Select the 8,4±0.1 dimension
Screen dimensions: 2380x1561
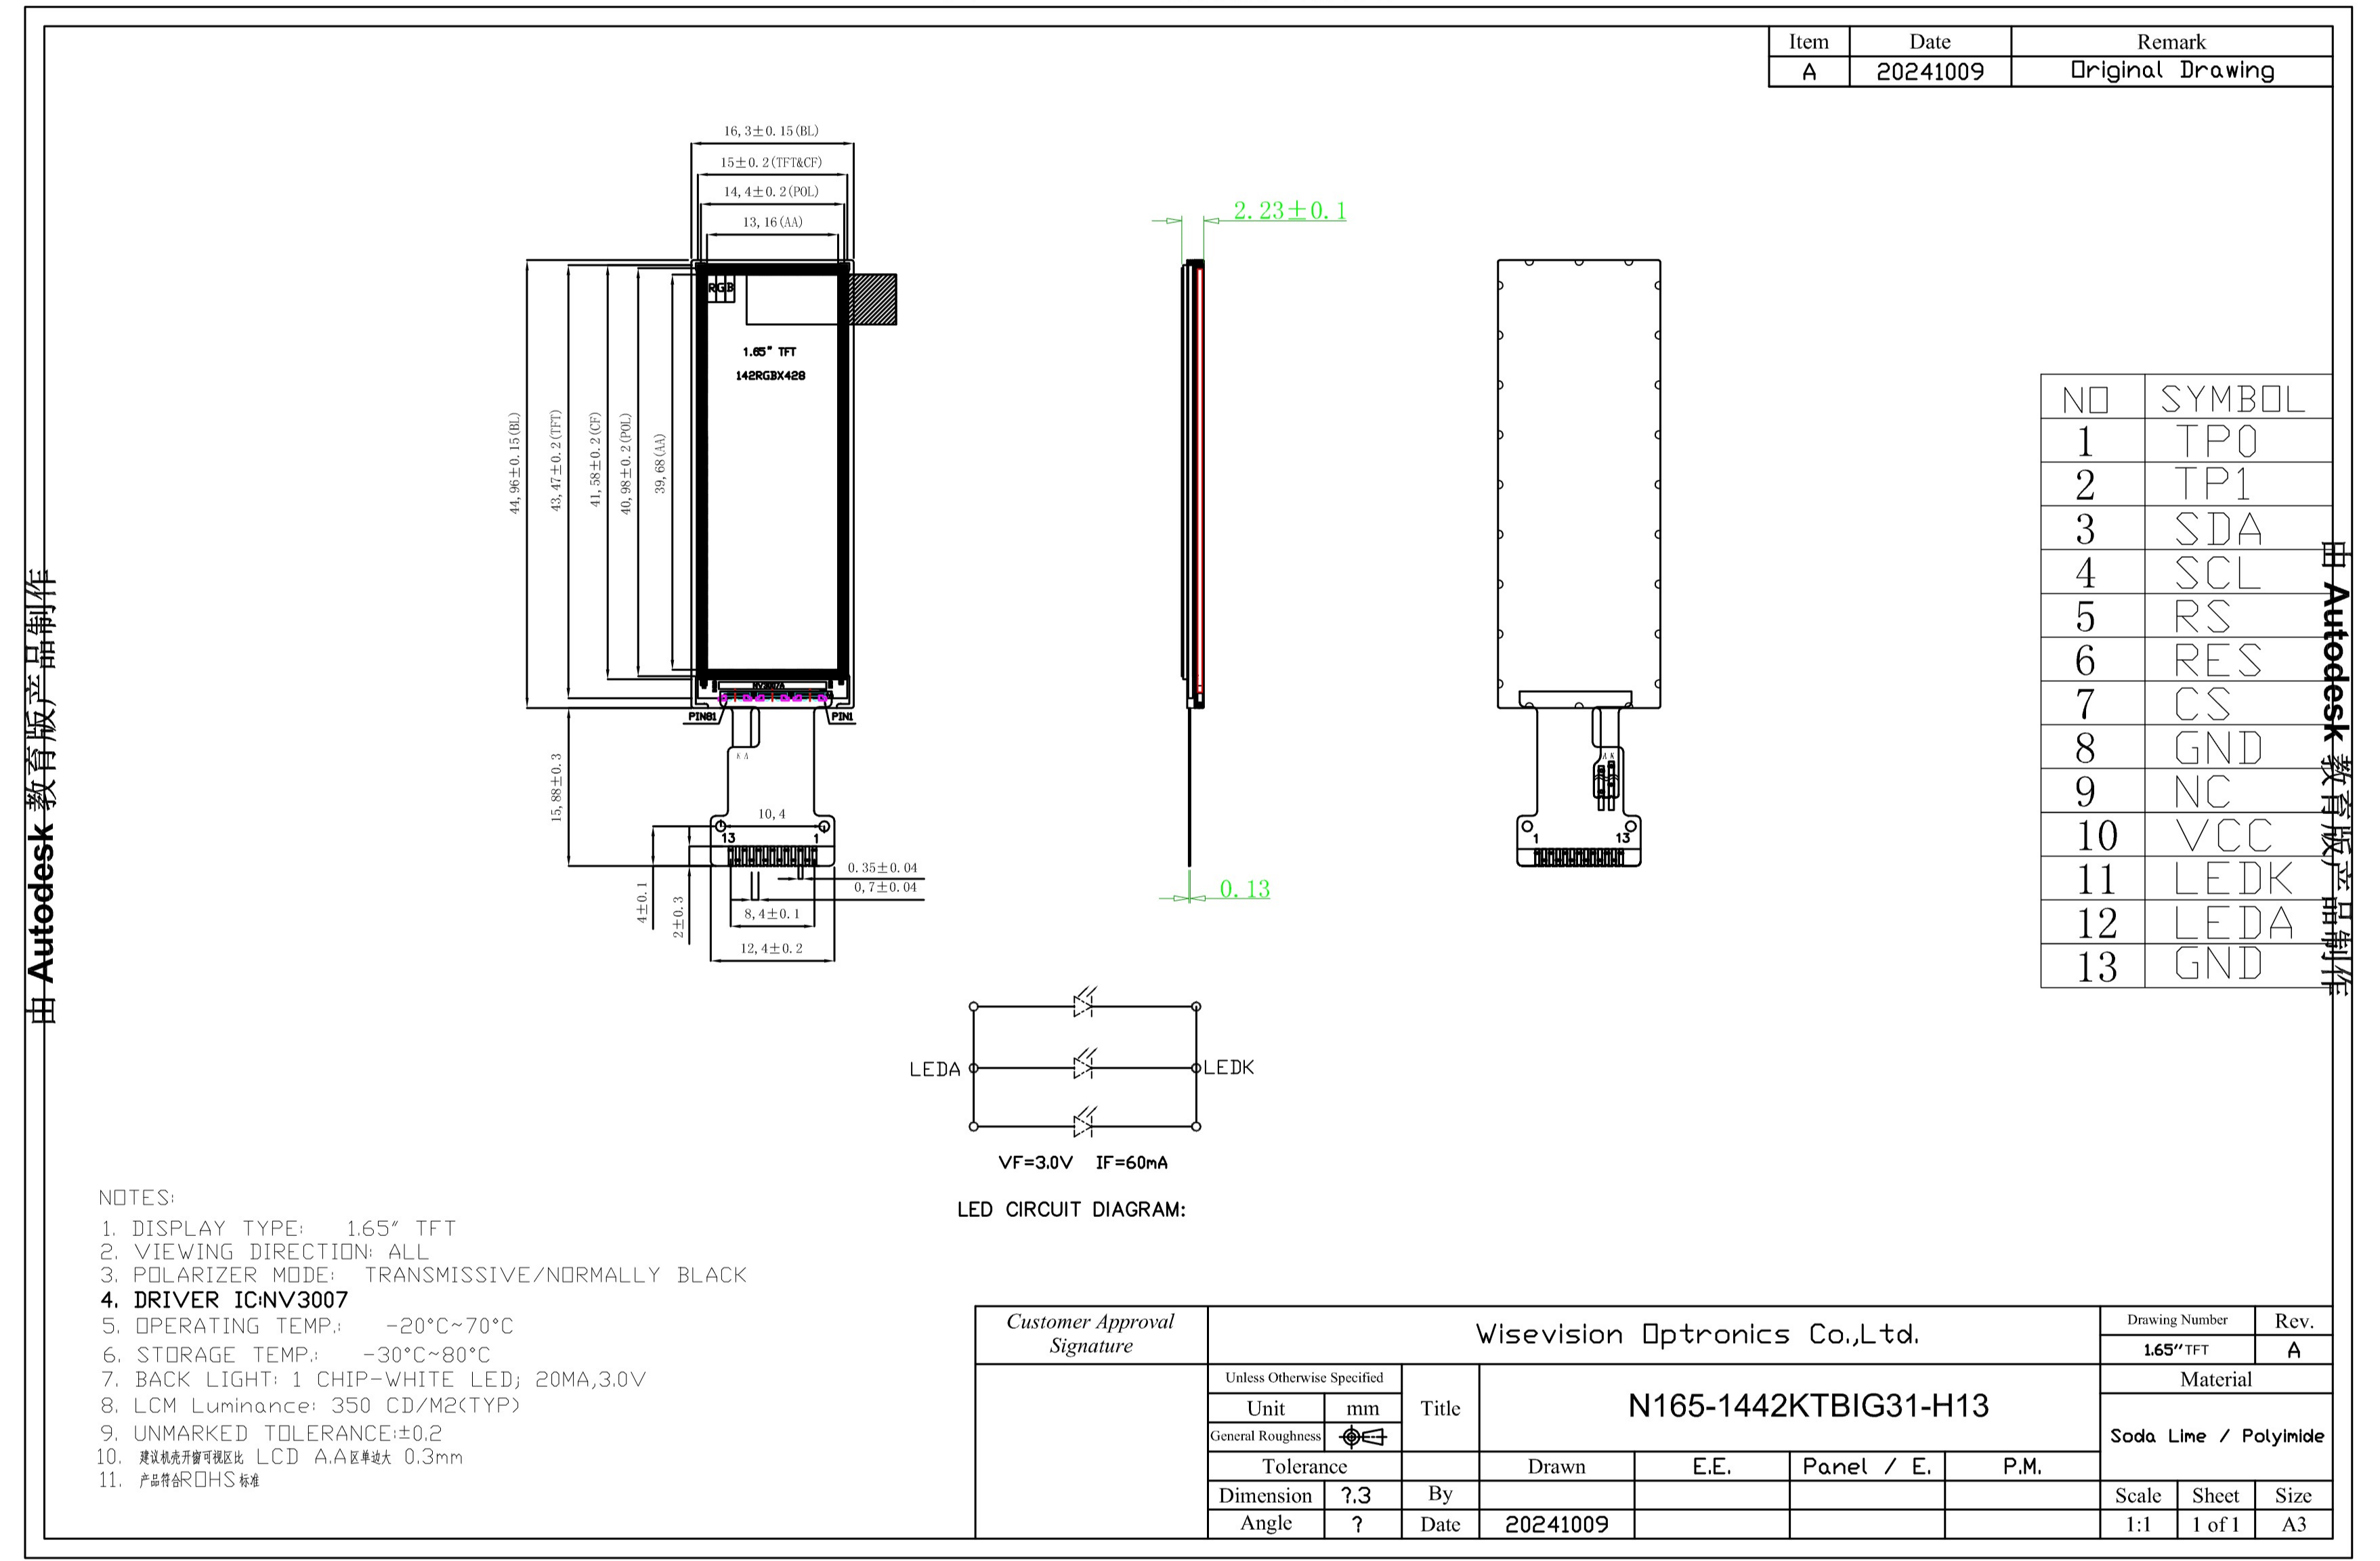coord(771,913)
